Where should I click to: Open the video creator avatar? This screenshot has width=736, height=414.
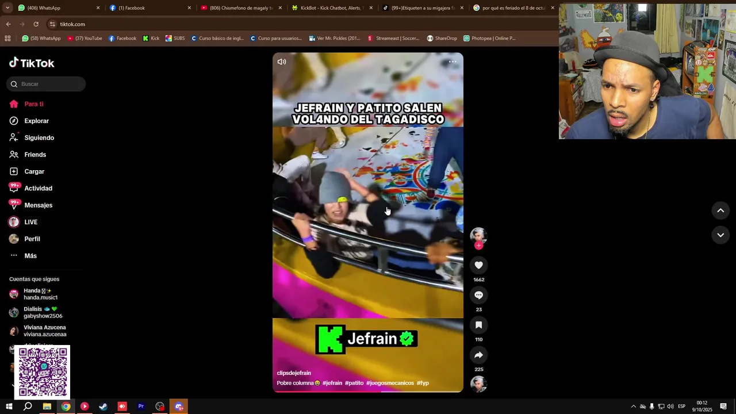click(x=478, y=235)
